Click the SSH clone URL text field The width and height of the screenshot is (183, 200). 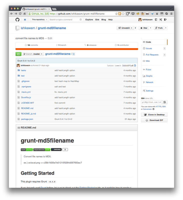pos(152,102)
